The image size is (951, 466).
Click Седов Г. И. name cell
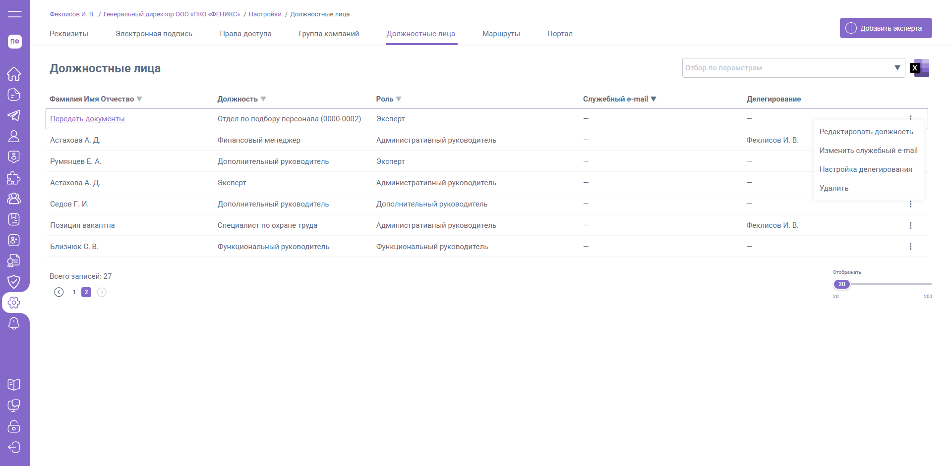(x=69, y=204)
